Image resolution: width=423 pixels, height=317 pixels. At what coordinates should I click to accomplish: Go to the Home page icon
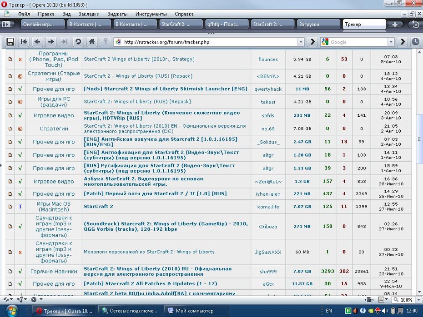(x=92, y=42)
